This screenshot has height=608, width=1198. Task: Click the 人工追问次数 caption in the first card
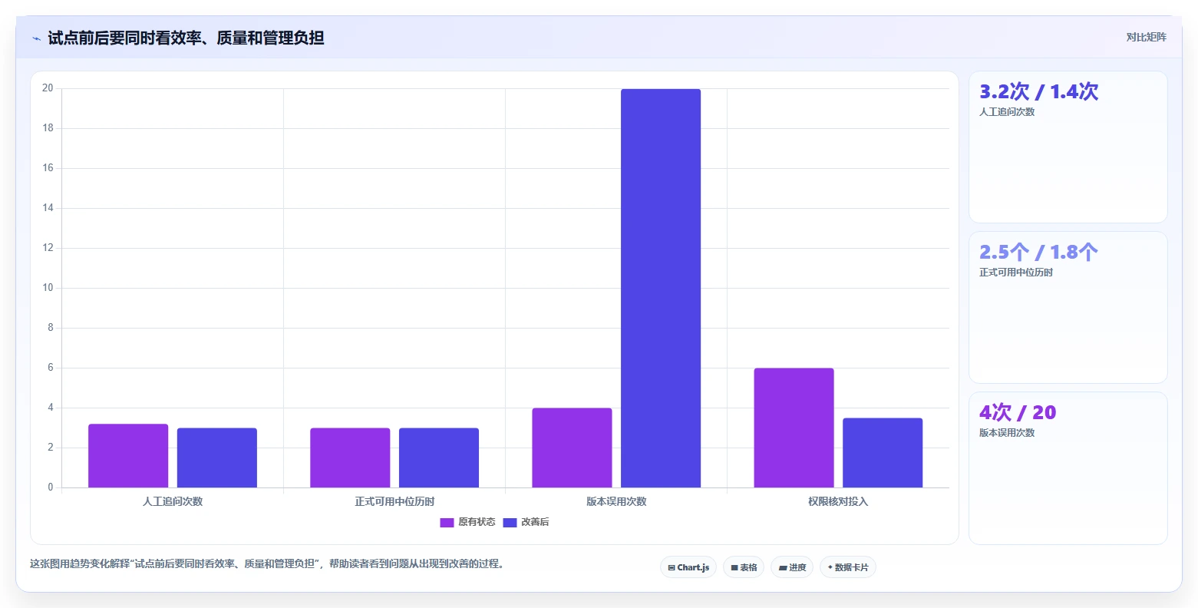1007,112
